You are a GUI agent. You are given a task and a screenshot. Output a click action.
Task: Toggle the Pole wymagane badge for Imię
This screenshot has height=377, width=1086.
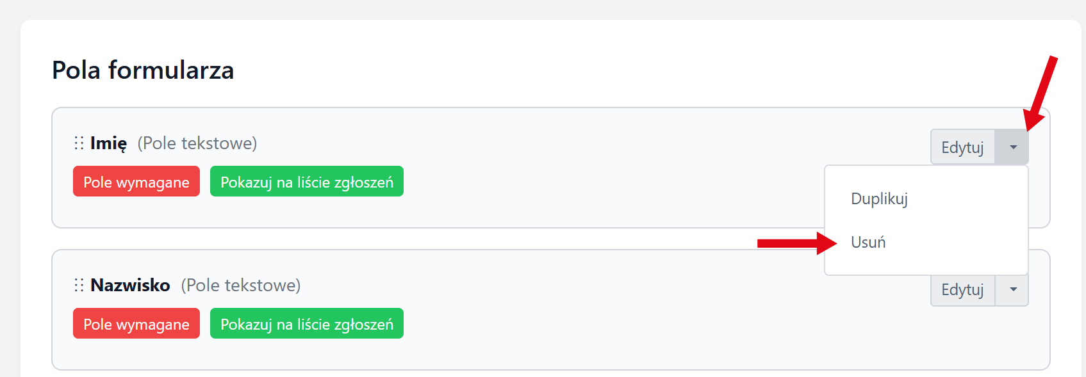[x=136, y=182]
